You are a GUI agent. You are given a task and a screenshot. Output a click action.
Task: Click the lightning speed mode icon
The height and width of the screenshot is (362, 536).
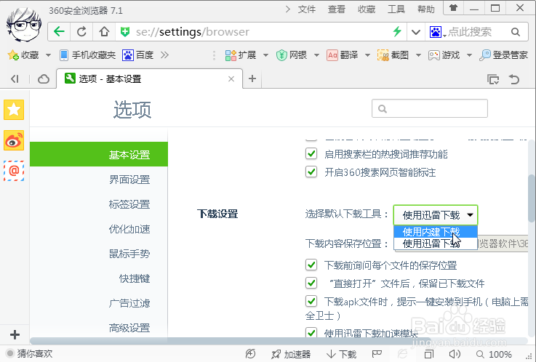click(x=397, y=32)
